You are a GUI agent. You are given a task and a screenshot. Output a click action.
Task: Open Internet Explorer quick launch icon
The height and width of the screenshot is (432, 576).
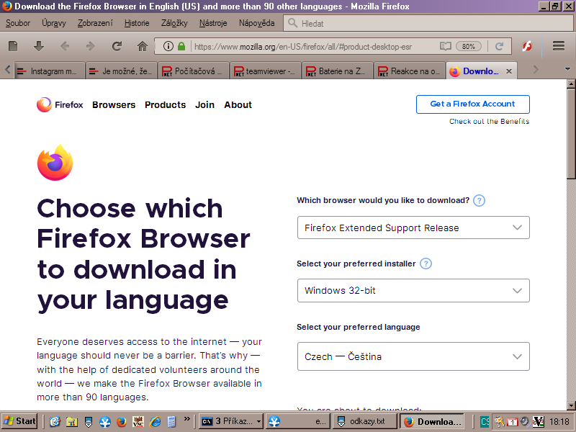point(155,421)
